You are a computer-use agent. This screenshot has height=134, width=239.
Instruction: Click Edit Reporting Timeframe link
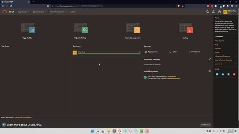coord(23,118)
